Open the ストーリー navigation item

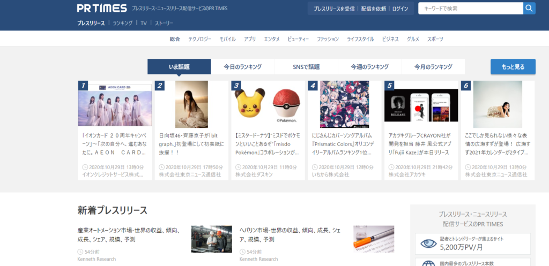pyautogui.click(x=164, y=23)
